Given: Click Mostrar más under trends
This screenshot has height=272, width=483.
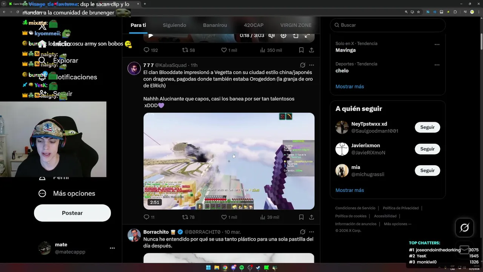Looking at the screenshot, I should point(349,87).
